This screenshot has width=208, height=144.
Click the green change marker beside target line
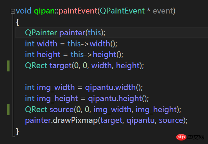(x=8, y=66)
